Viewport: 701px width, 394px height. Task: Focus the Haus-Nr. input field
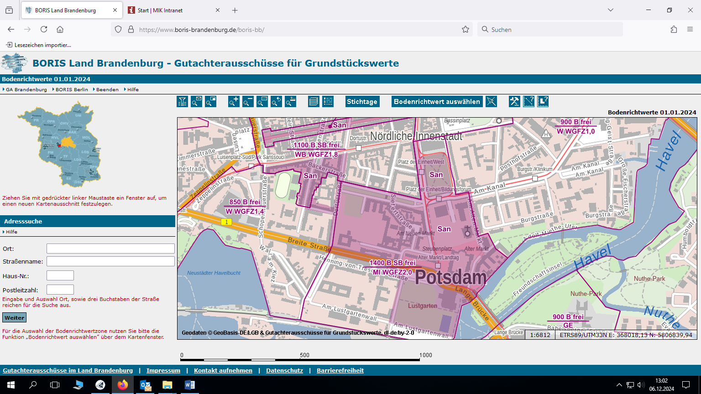coord(60,275)
